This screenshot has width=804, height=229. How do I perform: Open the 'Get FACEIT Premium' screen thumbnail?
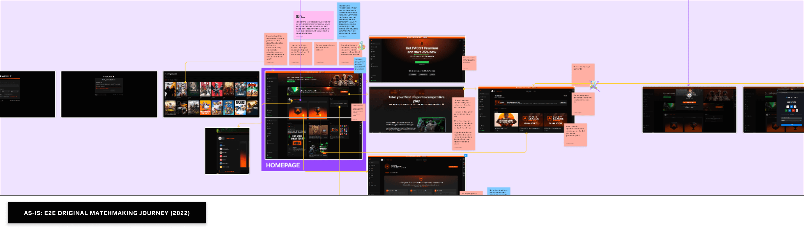tap(417, 59)
